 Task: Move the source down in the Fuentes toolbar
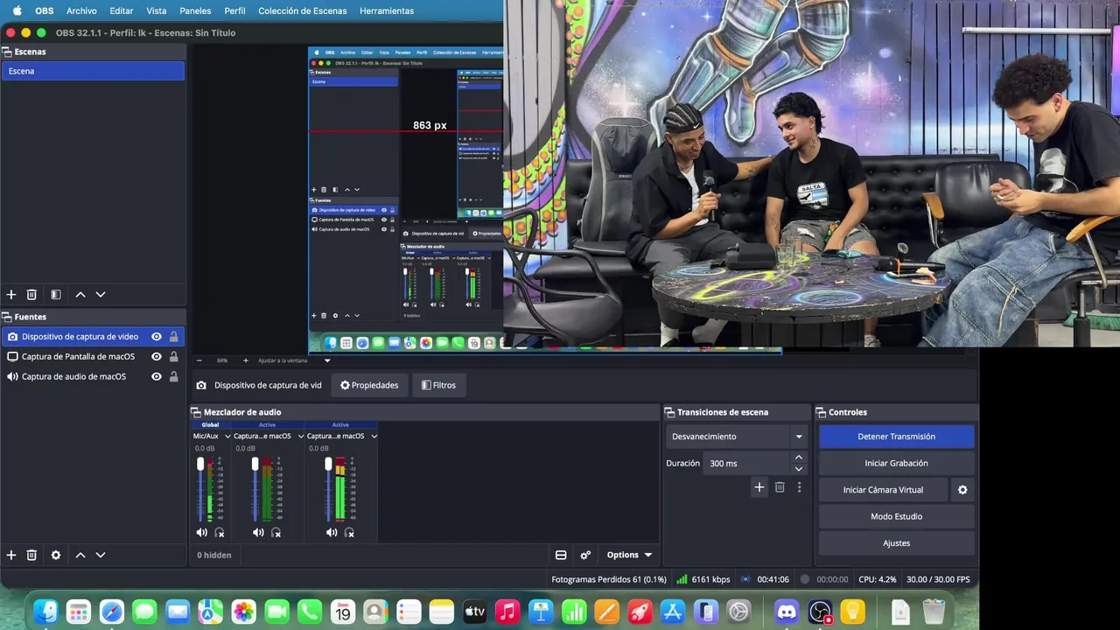tap(101, 555)
